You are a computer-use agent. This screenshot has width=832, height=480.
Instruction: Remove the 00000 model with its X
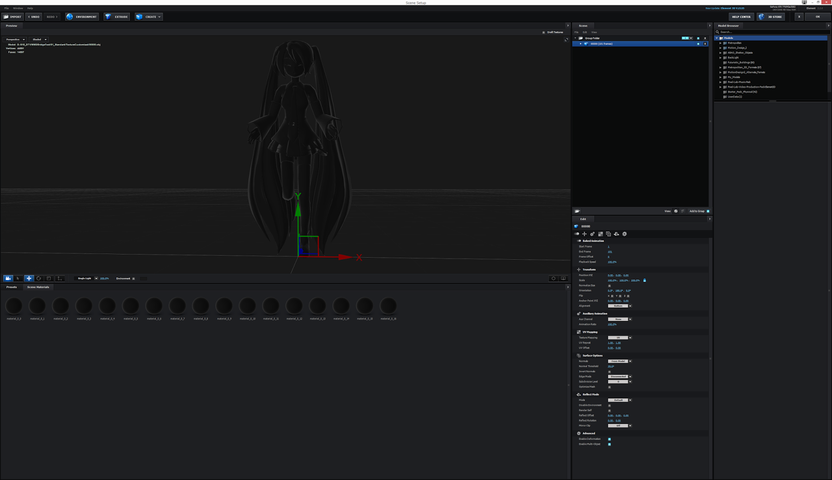705,44
